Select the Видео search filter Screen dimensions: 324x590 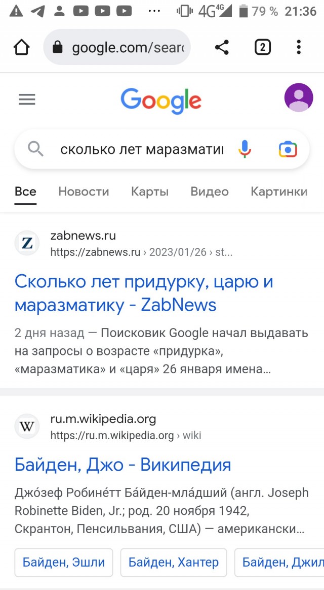pyautogui.click(x=209, y=192)
